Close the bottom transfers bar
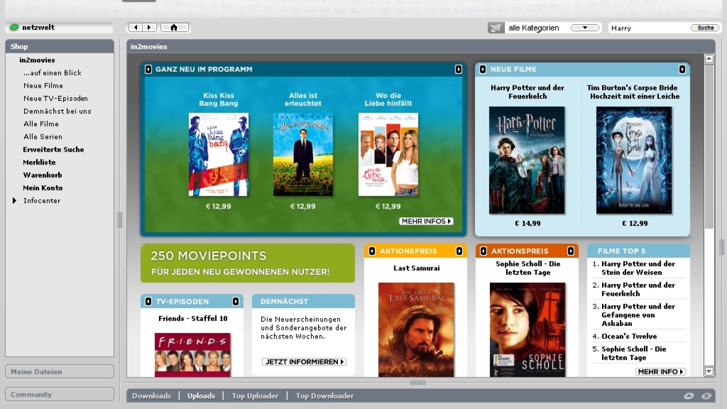This screenshot has width=727, height=409. [706, 396]
